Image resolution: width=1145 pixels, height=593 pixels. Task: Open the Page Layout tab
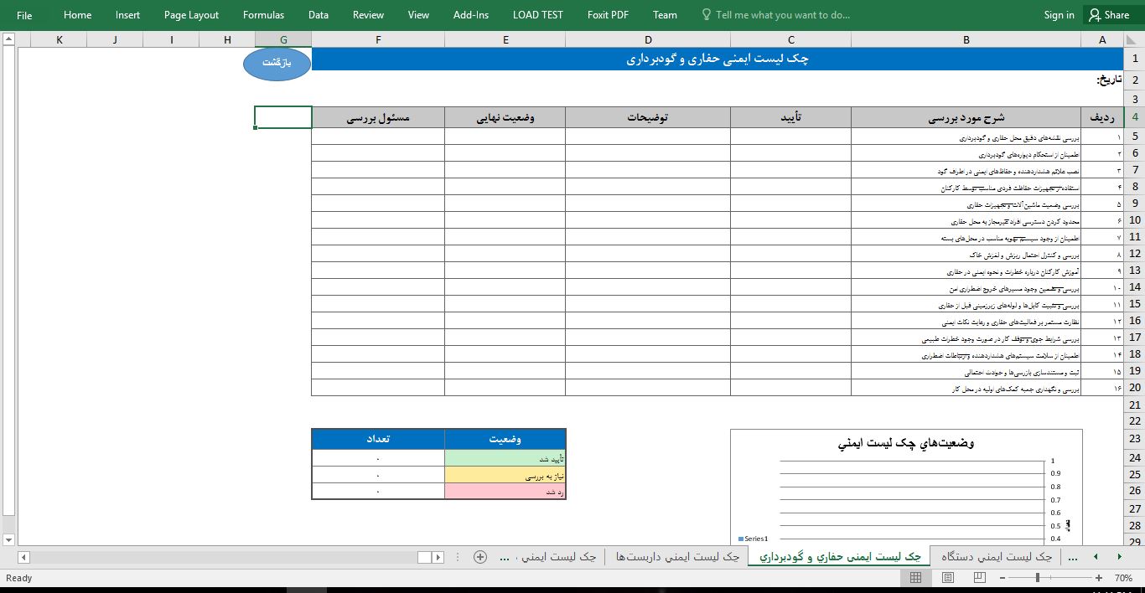[x=191, y=15]
